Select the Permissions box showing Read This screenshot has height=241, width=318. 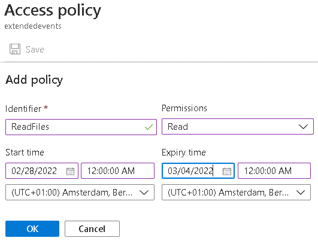238,127
